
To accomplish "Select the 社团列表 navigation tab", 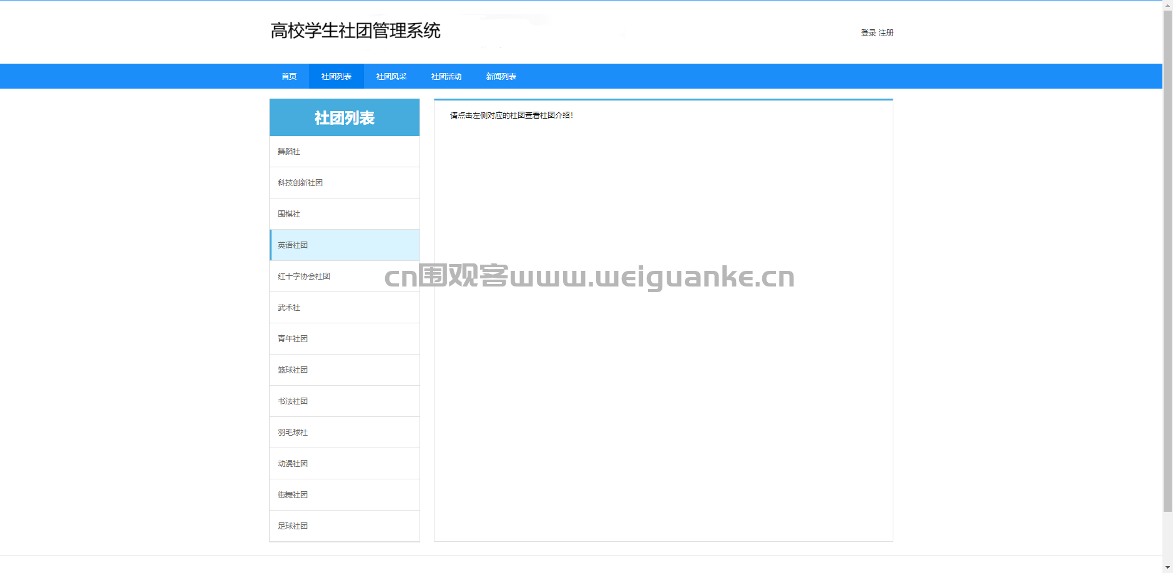I will click(336, 76).
